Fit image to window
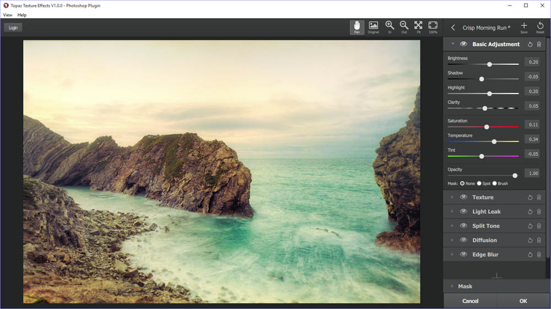The image size is (551, 309). pyautogui.click(x=418, y=27)
